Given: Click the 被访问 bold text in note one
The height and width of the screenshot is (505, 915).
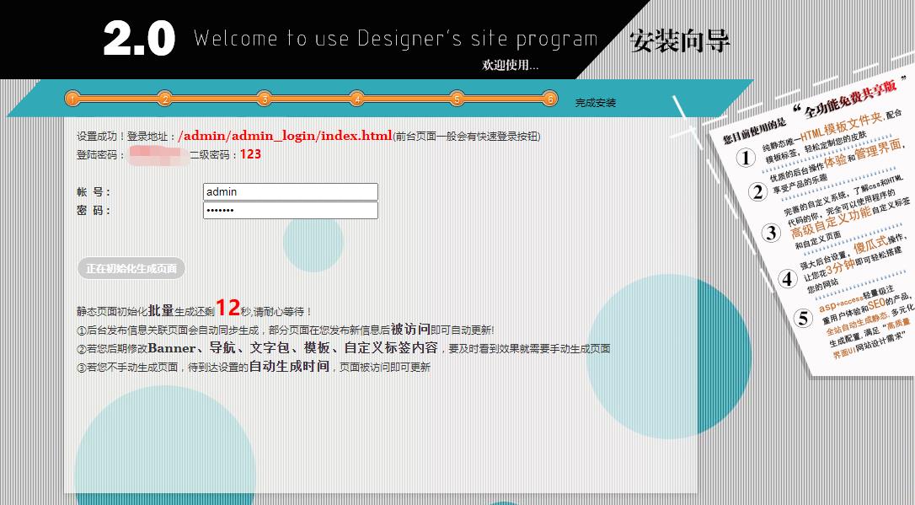Looking at the screenshot, I should 410,330.
